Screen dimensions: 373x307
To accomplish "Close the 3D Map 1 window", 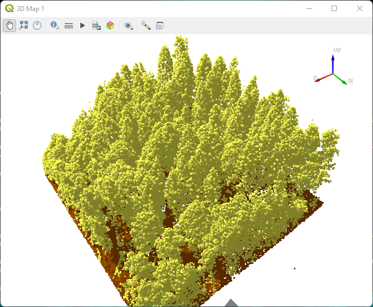I will 360,8.
